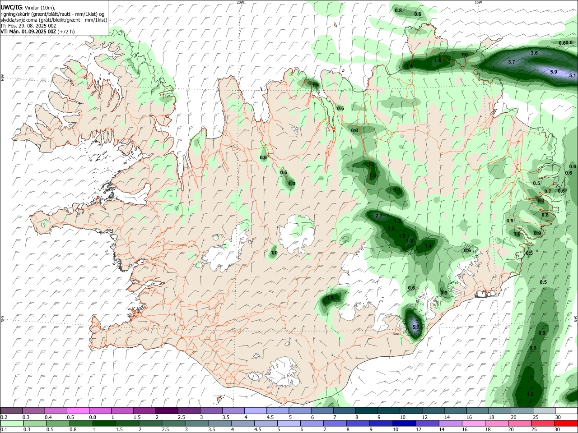Click the dark mauve 0.2 swatch in upper legend
This screenshot has width=578, height=433.
coord(11,410)
